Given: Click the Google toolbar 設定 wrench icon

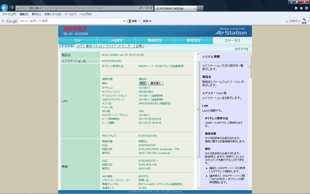Looking at the screenshot, I should click(x=304, y=21).
